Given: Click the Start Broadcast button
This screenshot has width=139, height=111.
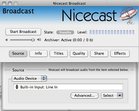Looking at the screenshot, I should 23,32.
